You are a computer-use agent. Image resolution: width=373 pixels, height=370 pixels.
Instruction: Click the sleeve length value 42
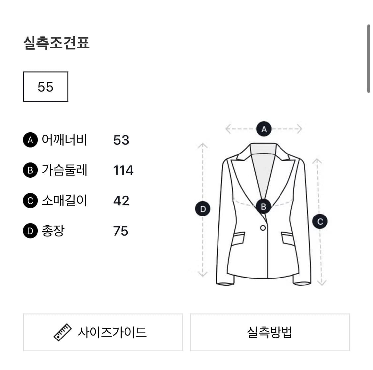pyautogui.click(x=121, y=200)
